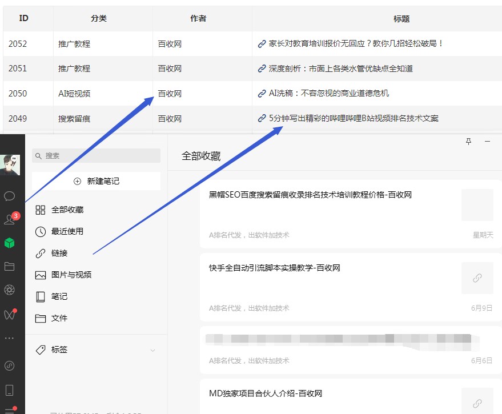Screen dimensions: 502x414
Task: Click author 百收网 in row 2052
Action: click(170, 44)
